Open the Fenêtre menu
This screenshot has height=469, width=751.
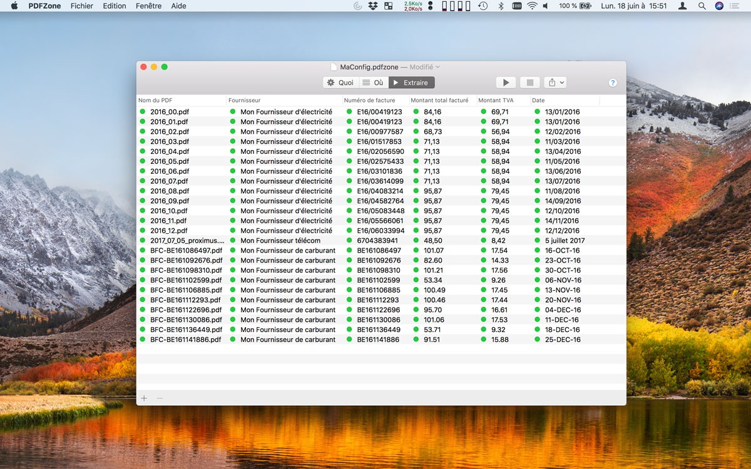148,6
